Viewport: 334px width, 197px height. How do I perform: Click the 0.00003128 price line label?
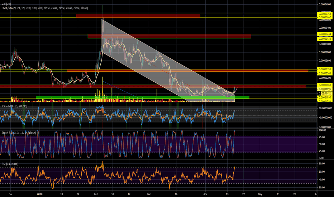tap(325, 39)
